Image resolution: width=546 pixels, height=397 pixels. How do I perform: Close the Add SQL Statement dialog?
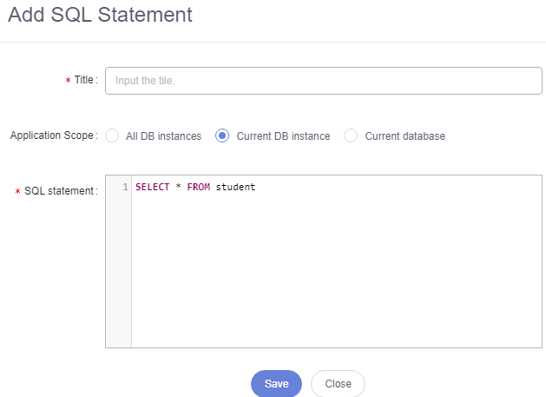point(338,383)
